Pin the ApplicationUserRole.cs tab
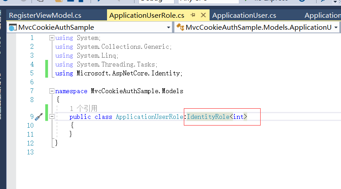Screen dimensions: 341x189 click(x=193, y=15)
